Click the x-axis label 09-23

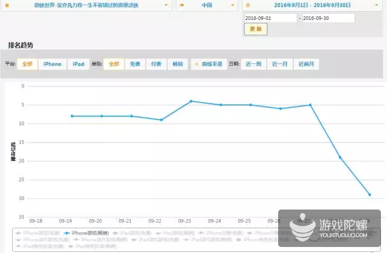pos(184,221)
